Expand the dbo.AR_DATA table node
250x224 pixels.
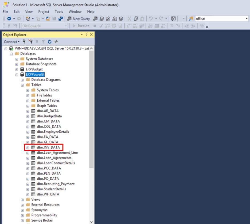pyautogui.click(x=28, y=111)
